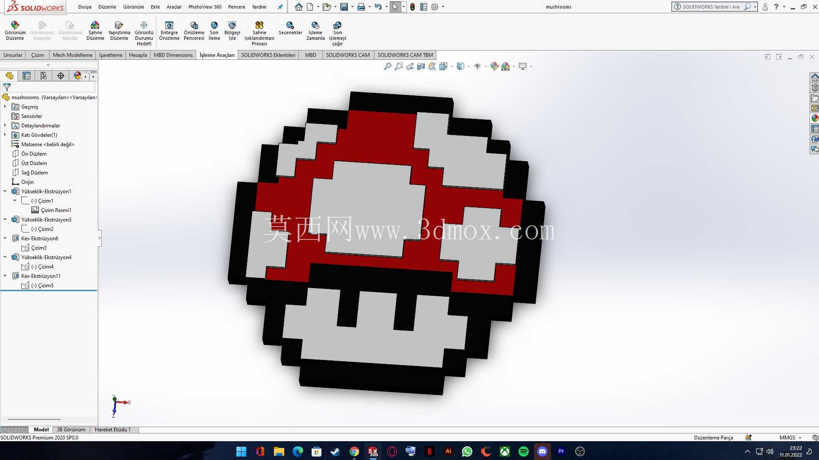The image size is (819, 460).
Task: Open DisplayManager appearance sphere tab
Action: [x=77, y=76]
